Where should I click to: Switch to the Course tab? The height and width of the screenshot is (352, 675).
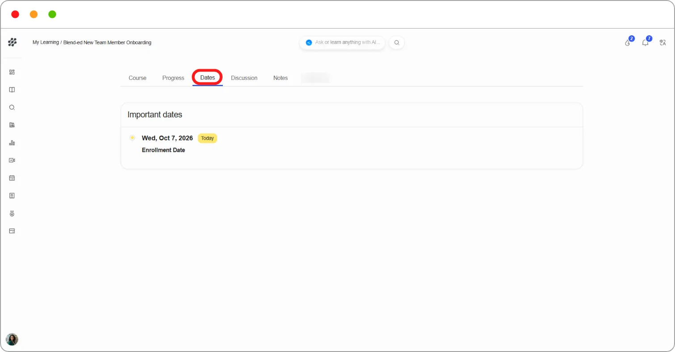(138, 78)
